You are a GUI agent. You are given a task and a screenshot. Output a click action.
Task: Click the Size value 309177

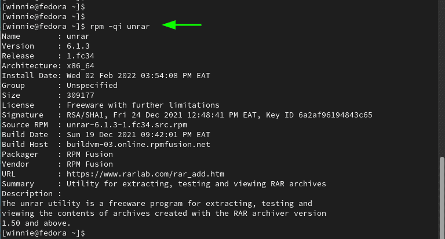click(81, 95)
